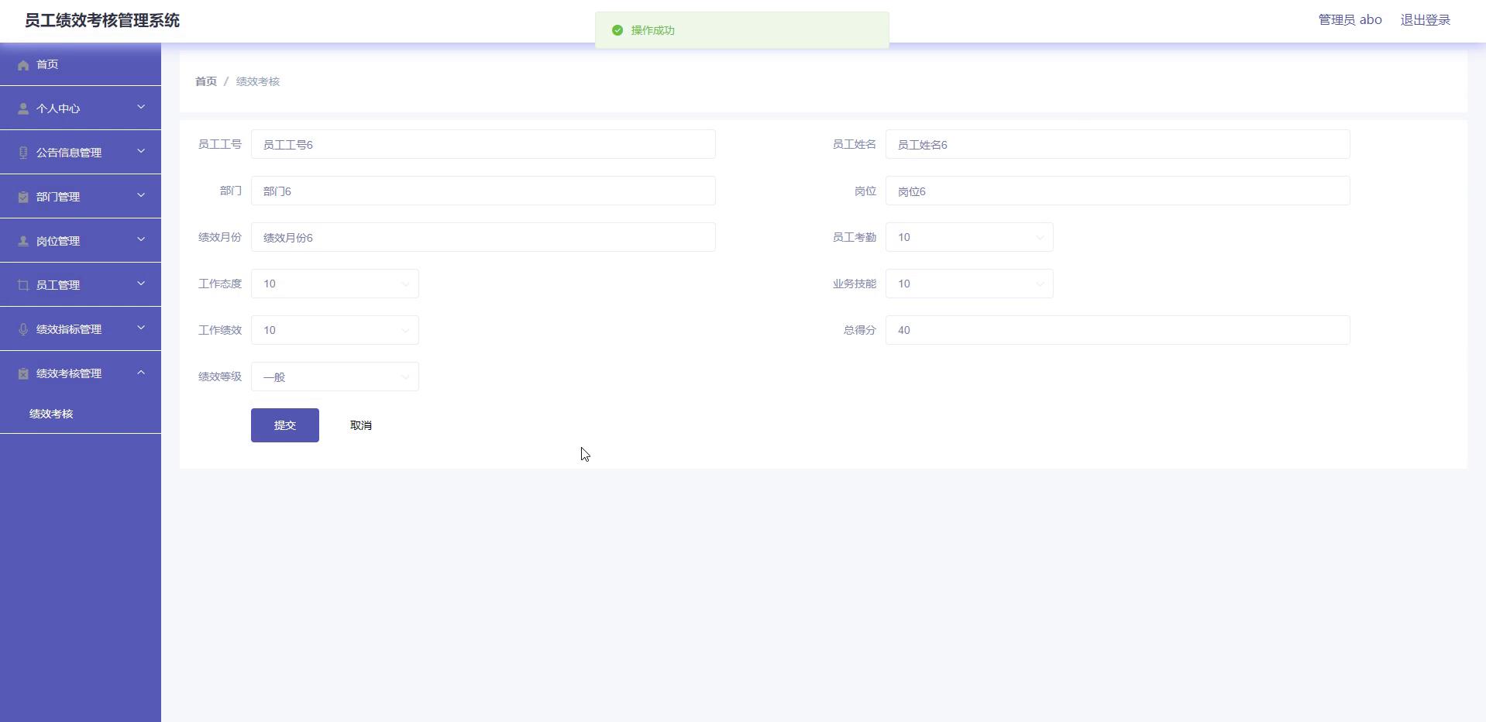Click the microphone icon beside 绩效指标管理
The width and height of the screenshot is (1486, 722).
[x=23, y=330]
